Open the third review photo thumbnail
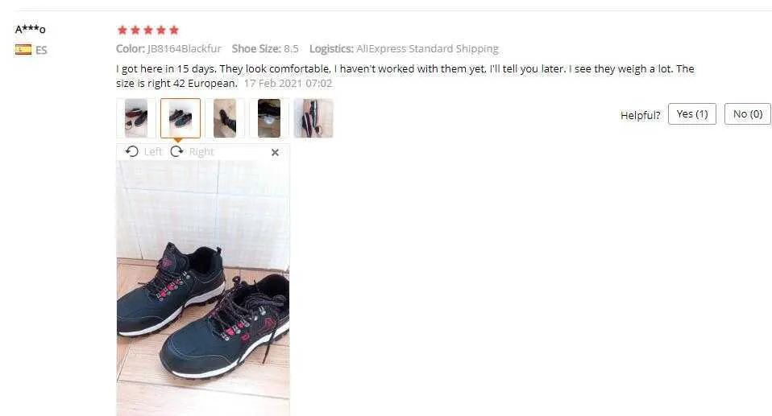Image resolution: width=772 pixels, height=416 pixels. [x=225, y=118]
